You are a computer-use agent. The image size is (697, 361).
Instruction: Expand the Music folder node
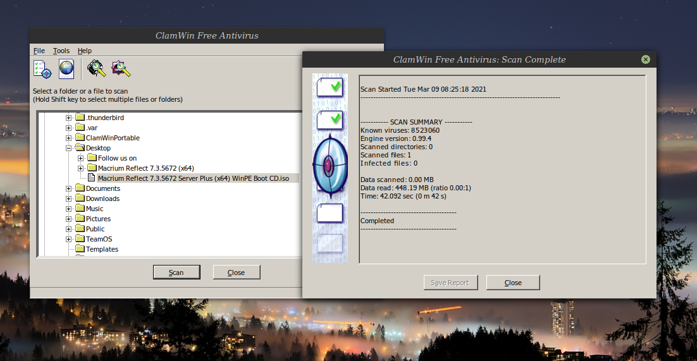coord(68,209)
